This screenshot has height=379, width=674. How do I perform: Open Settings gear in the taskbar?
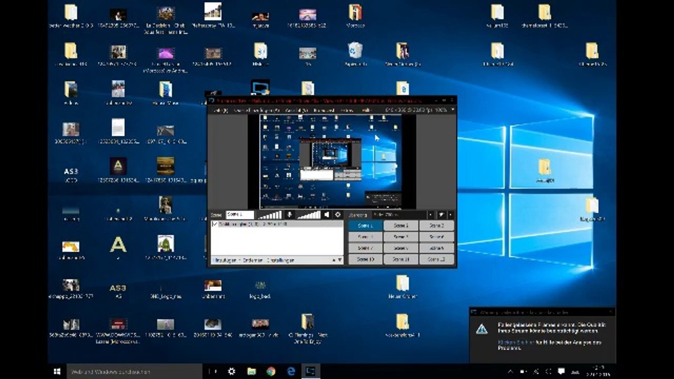[x=231, y=371]
